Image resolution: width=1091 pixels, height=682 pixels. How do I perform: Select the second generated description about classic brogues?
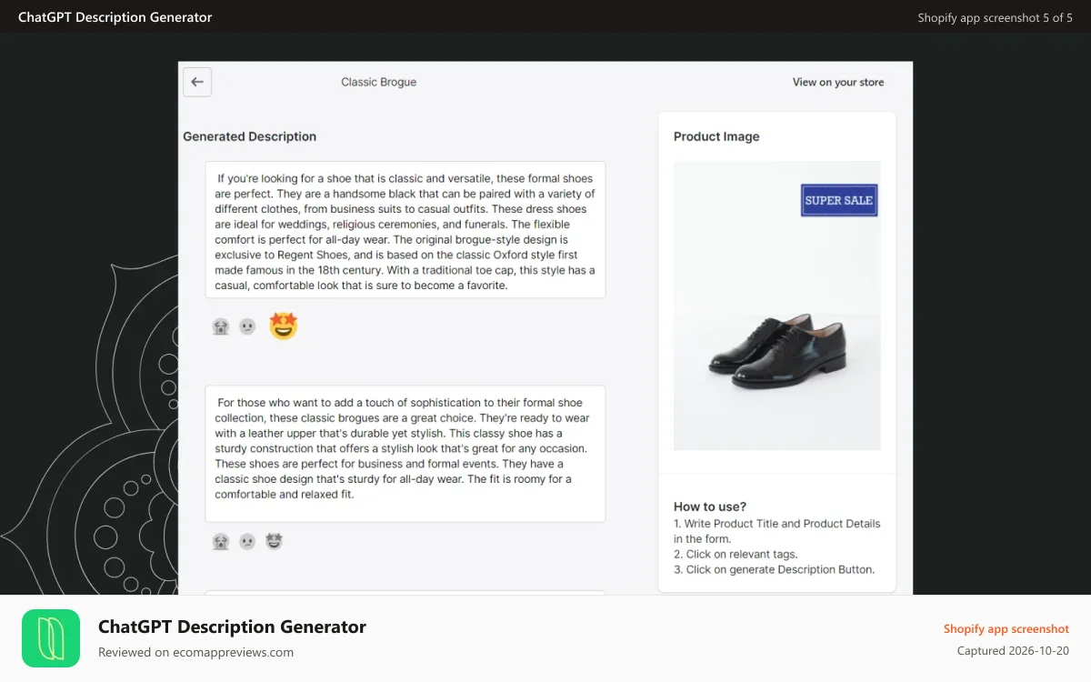tap(405, 454)
